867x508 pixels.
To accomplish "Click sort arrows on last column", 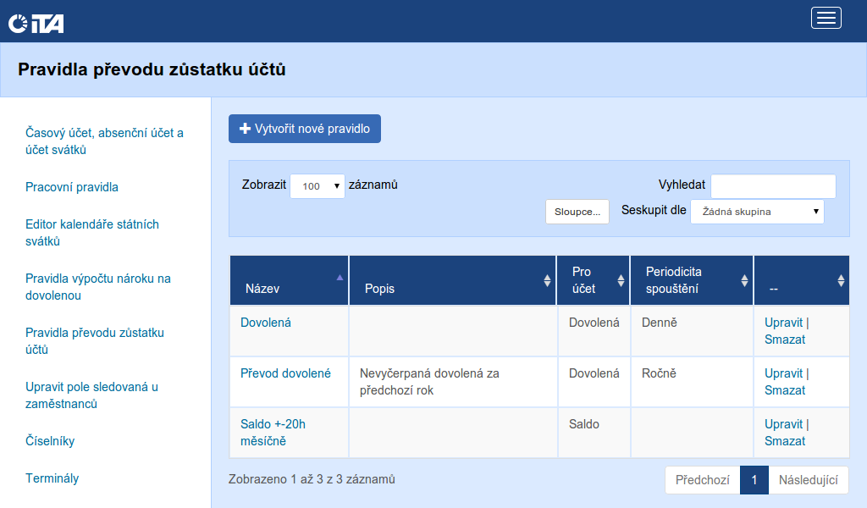I will click(x=840, y=280).
